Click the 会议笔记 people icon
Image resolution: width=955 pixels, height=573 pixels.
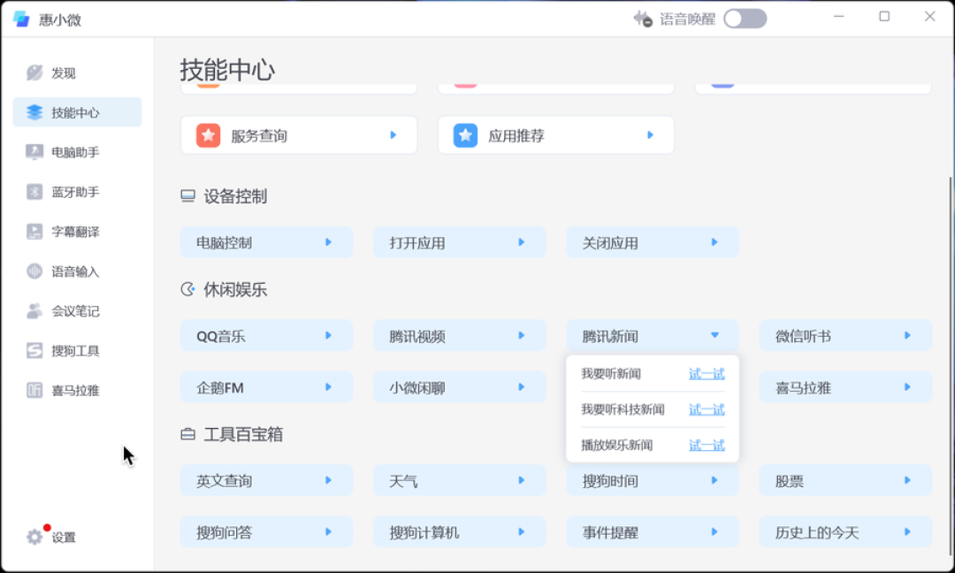pyautogui.click(x=34, y=311)
